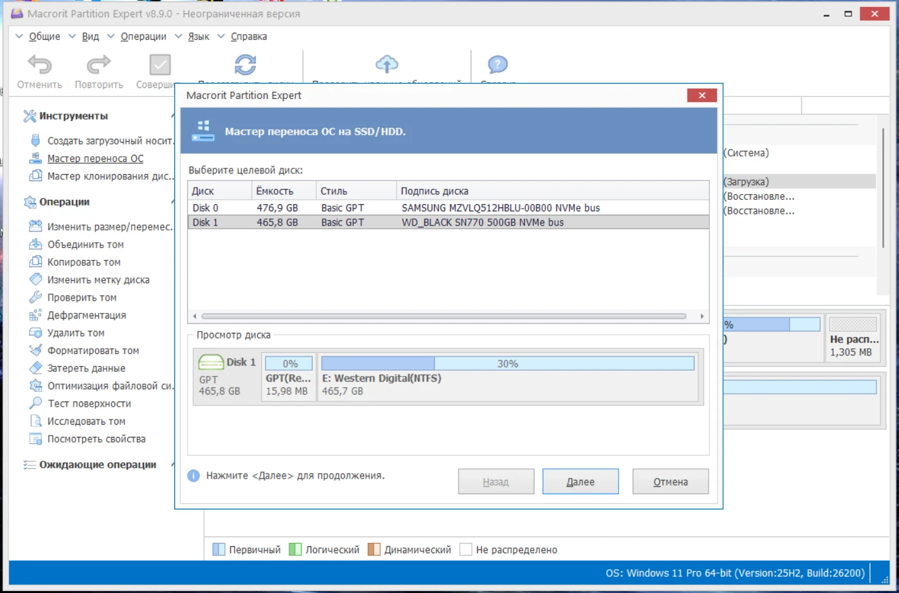Click the Undo (Отменить) toolbar icon
This screenshot has width=899, height=593.
click(x=39, y=66)
